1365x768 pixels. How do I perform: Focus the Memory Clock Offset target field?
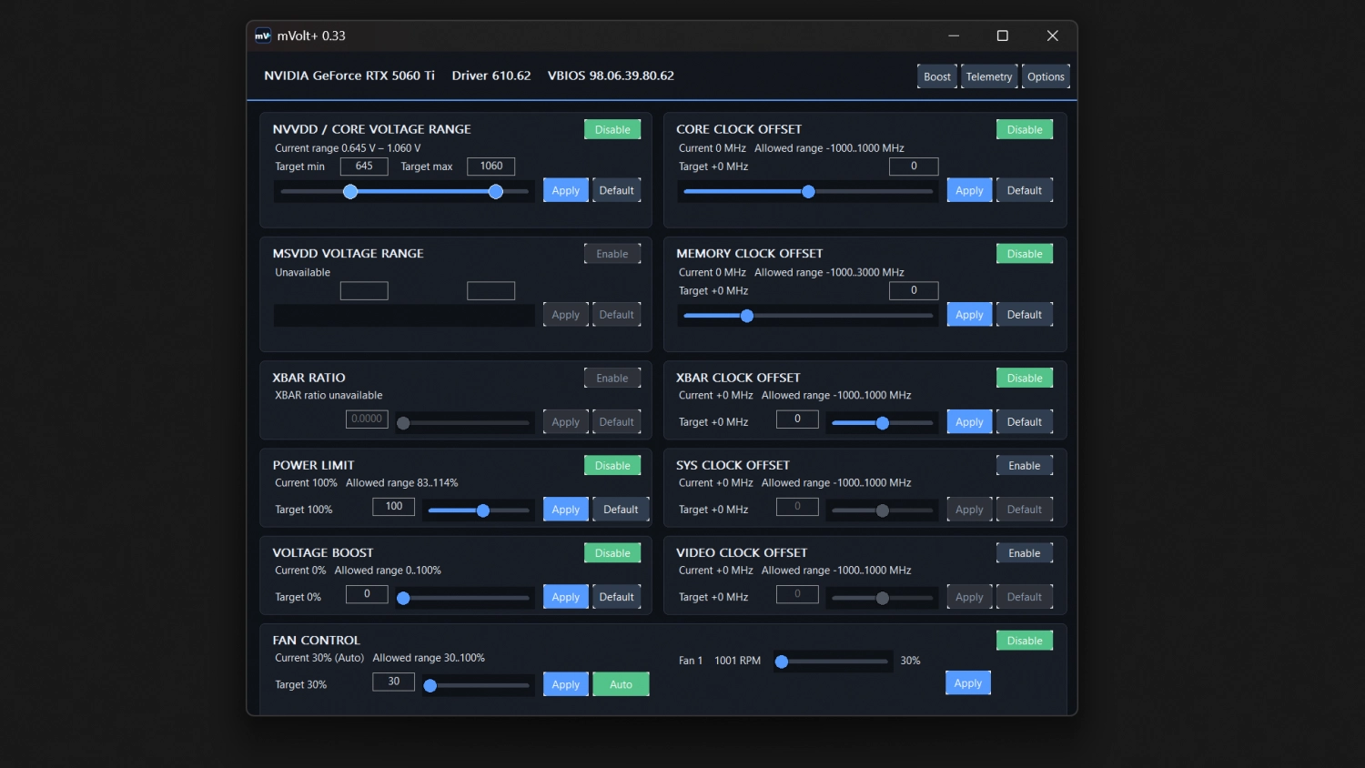tap(914, 290)
